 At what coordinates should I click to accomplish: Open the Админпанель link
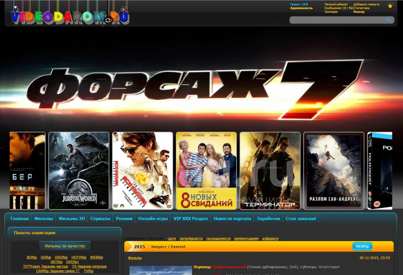coord(301,8)
